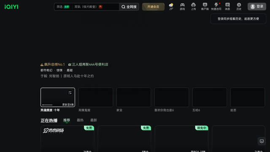Image resolution: width=270 pixels, height=152 pixels.
Task: Click the 三人组再聚444号便利店 headline
Action: click(88, 65)
